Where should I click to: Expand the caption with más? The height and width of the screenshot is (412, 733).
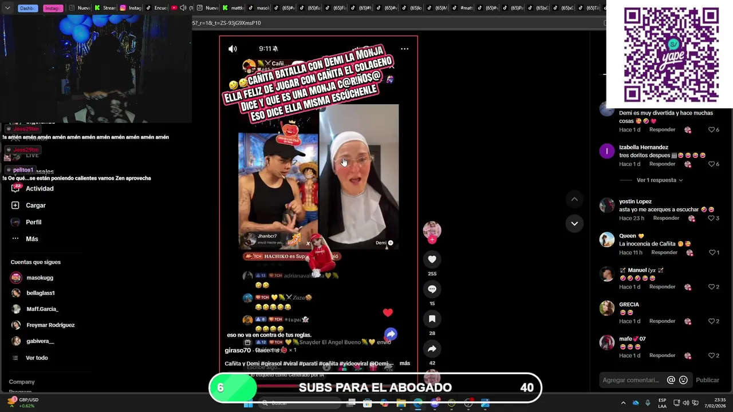pos(405,363)
